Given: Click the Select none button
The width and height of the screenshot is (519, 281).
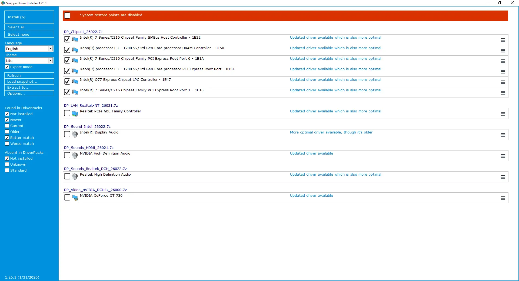Looking at the screenshot, I should (x=29, y=34).
